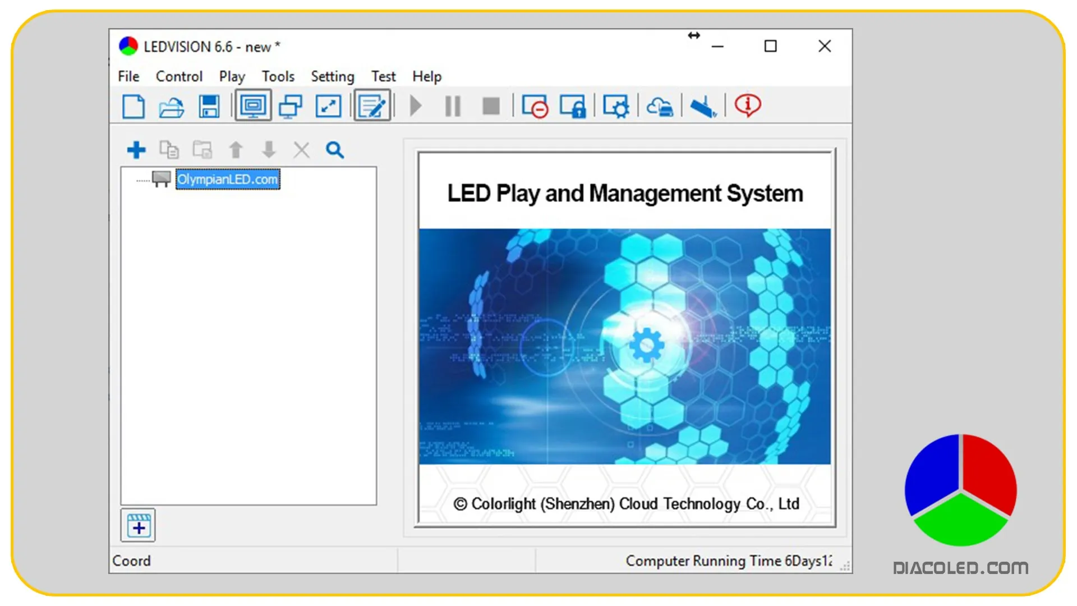Open the Tools menu
The width and height of the screenshot is (1077, 606).
278,76
